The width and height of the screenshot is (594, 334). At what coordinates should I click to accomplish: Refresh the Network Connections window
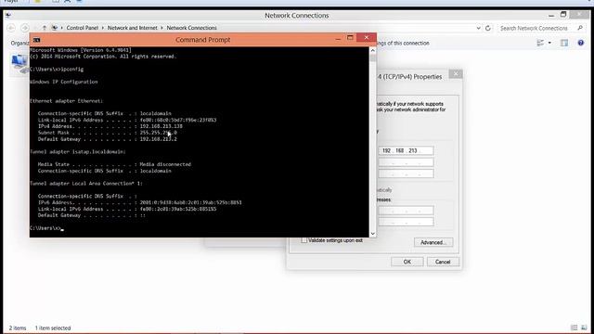488,28
